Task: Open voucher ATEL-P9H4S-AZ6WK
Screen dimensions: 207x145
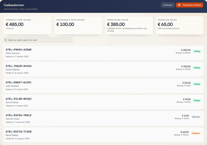Action: point(103,53)
